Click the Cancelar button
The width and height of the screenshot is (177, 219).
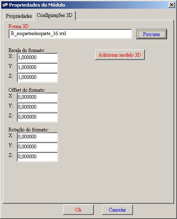coord(117,209)
